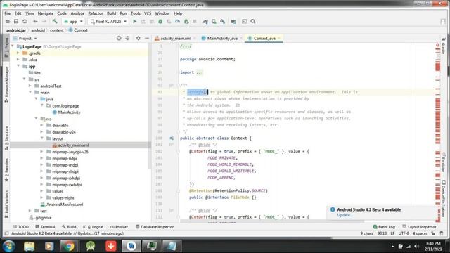
Task: Open the Resource Manager side tab
Action: pos(6,84)
